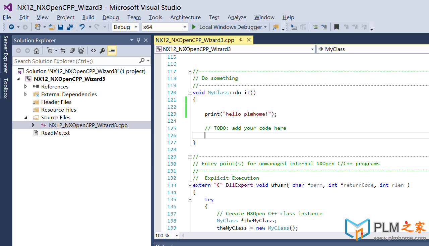The width and height of the screenshot is (429, 246).
Task: Click the Help menu
Action: pos(288,17)
